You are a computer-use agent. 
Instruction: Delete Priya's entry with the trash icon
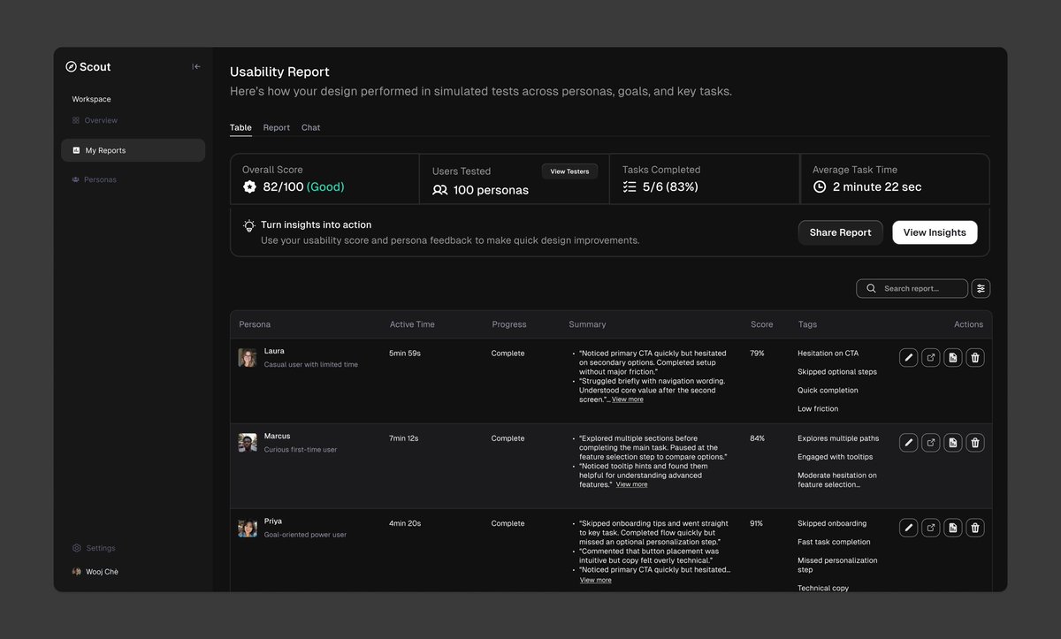974,527
